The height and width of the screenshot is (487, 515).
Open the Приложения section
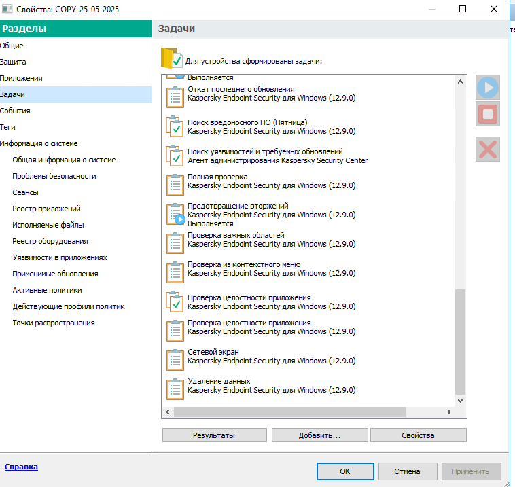point(75,78)
